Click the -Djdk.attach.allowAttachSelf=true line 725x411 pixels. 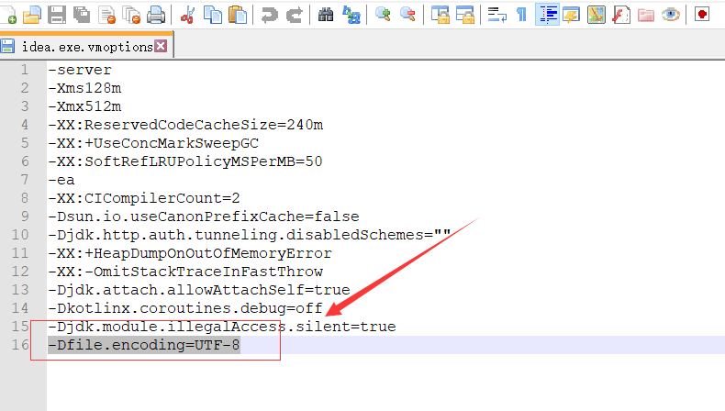[x=199, y=290]
